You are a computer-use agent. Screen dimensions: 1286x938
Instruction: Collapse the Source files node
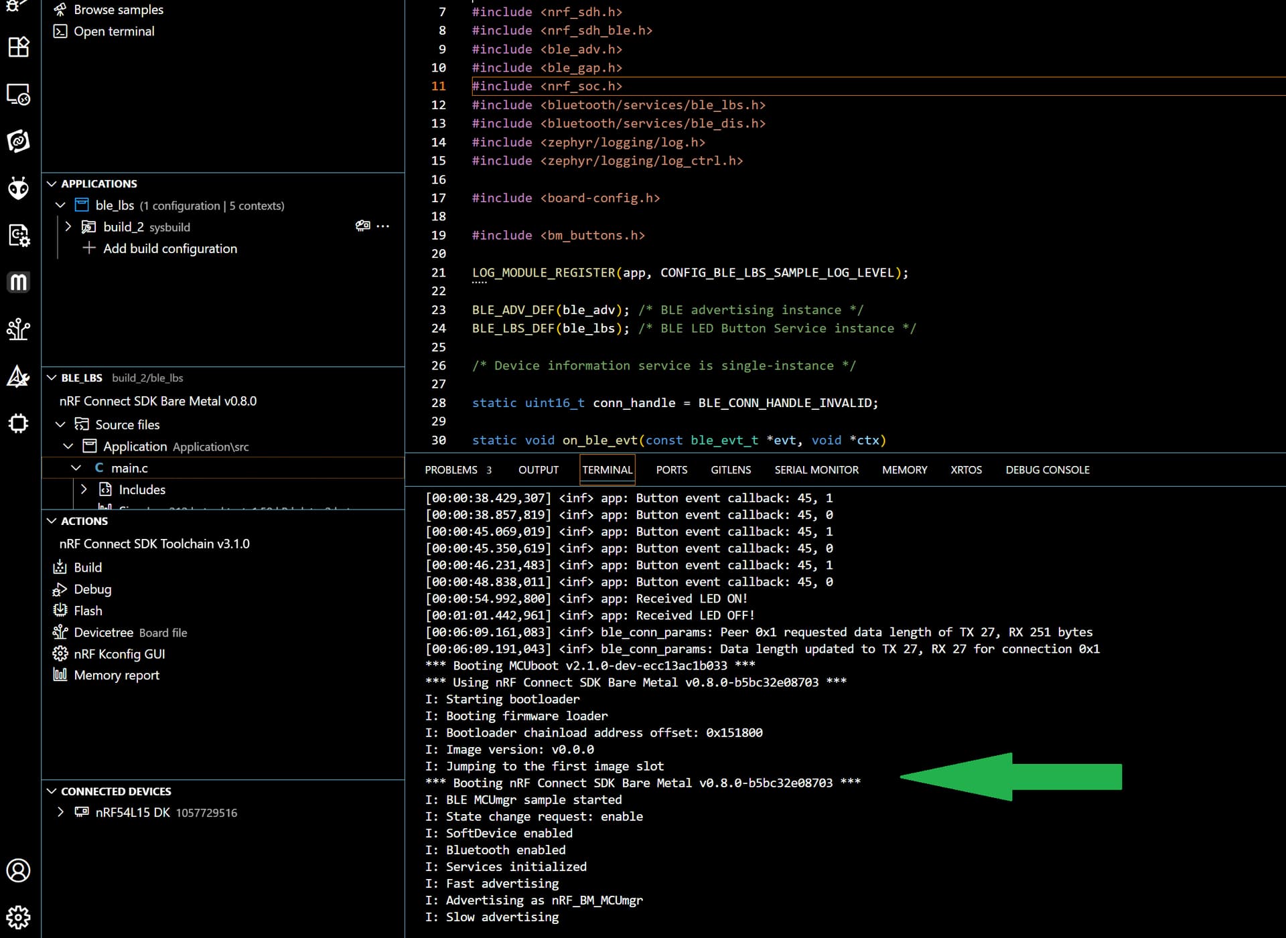pyautogui.click(x=60, y=424)
